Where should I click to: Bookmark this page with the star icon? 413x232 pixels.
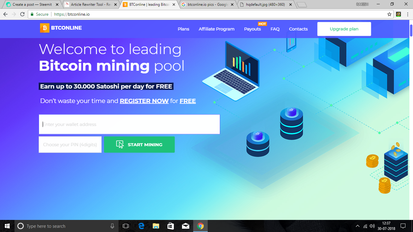tap(389, 14)
